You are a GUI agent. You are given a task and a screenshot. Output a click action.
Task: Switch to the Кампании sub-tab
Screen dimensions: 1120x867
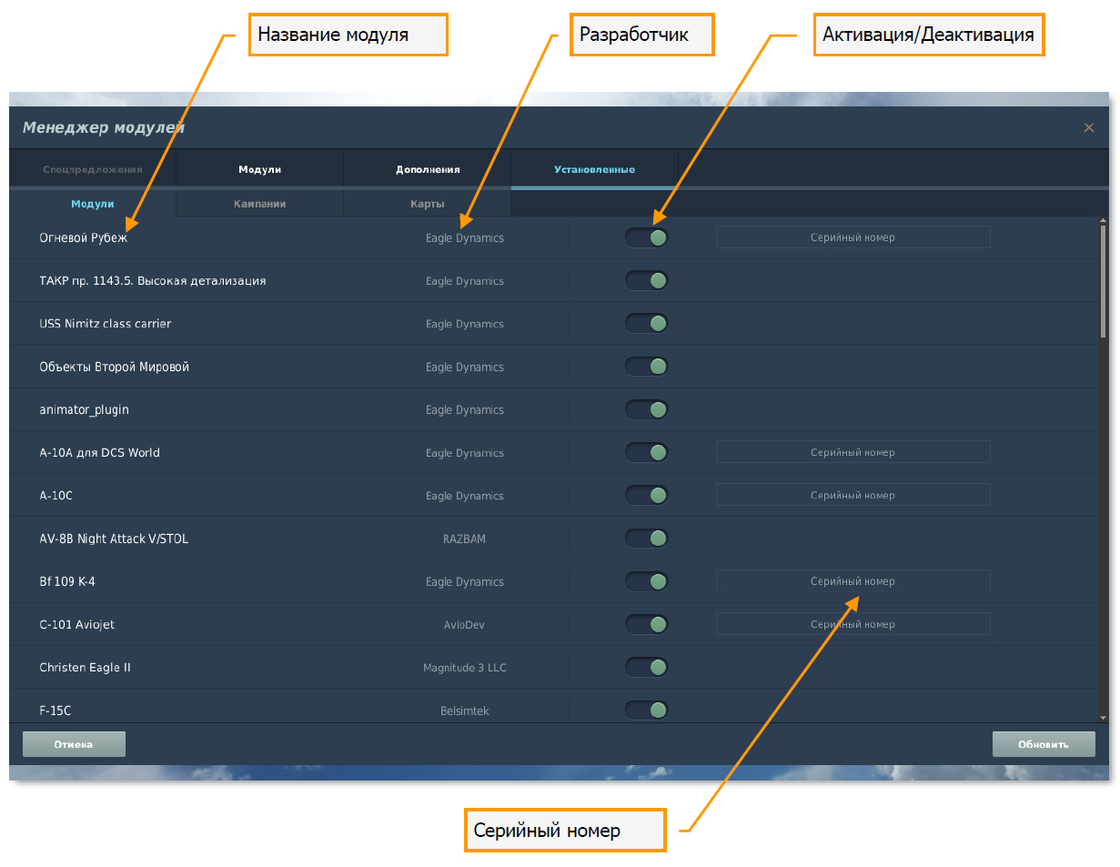(259, 204)
